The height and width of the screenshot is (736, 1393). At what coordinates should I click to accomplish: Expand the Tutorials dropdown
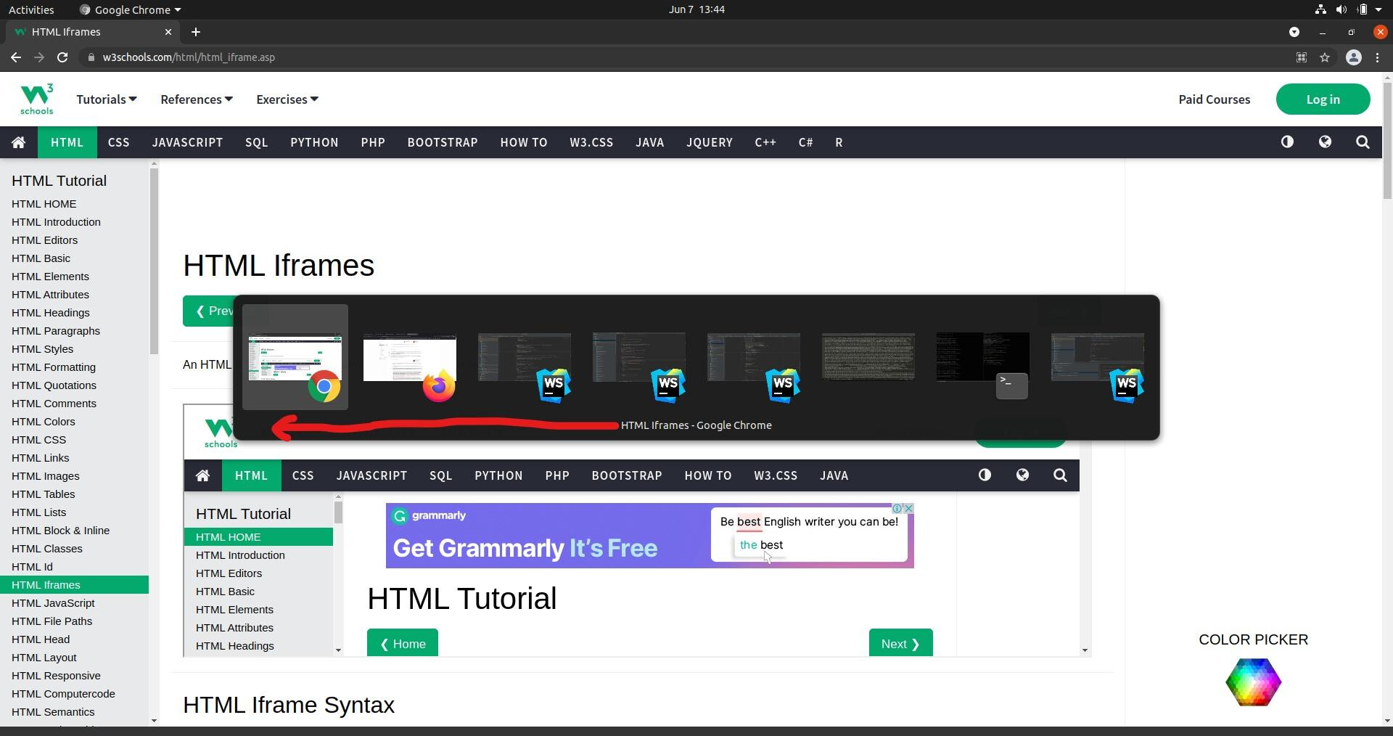(x=107, y=99)
